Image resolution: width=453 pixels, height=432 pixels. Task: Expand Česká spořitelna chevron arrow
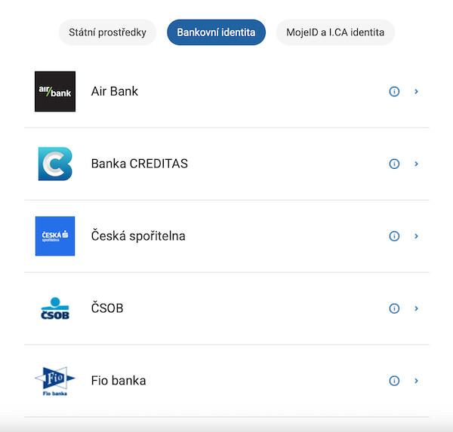pyautogui.click(x=416, y=236)
